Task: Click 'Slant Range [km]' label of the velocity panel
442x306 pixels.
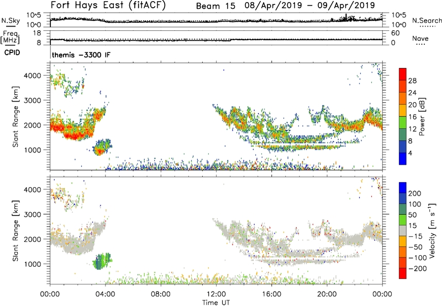Action: click(x=15, y=230)
